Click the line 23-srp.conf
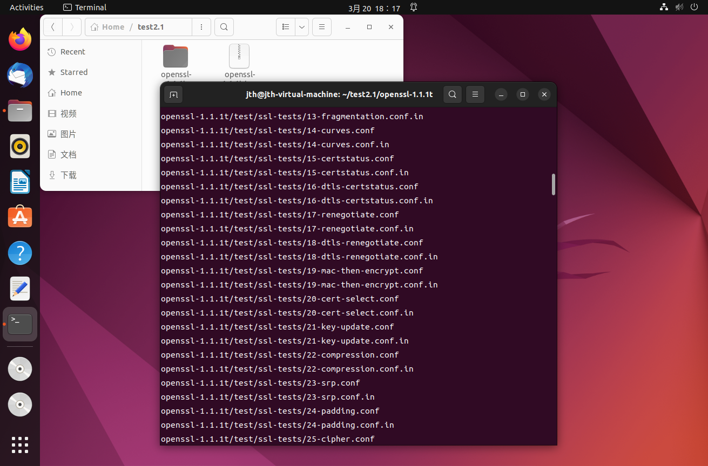Viewport: 708px width, 466px height. point(260,383)
